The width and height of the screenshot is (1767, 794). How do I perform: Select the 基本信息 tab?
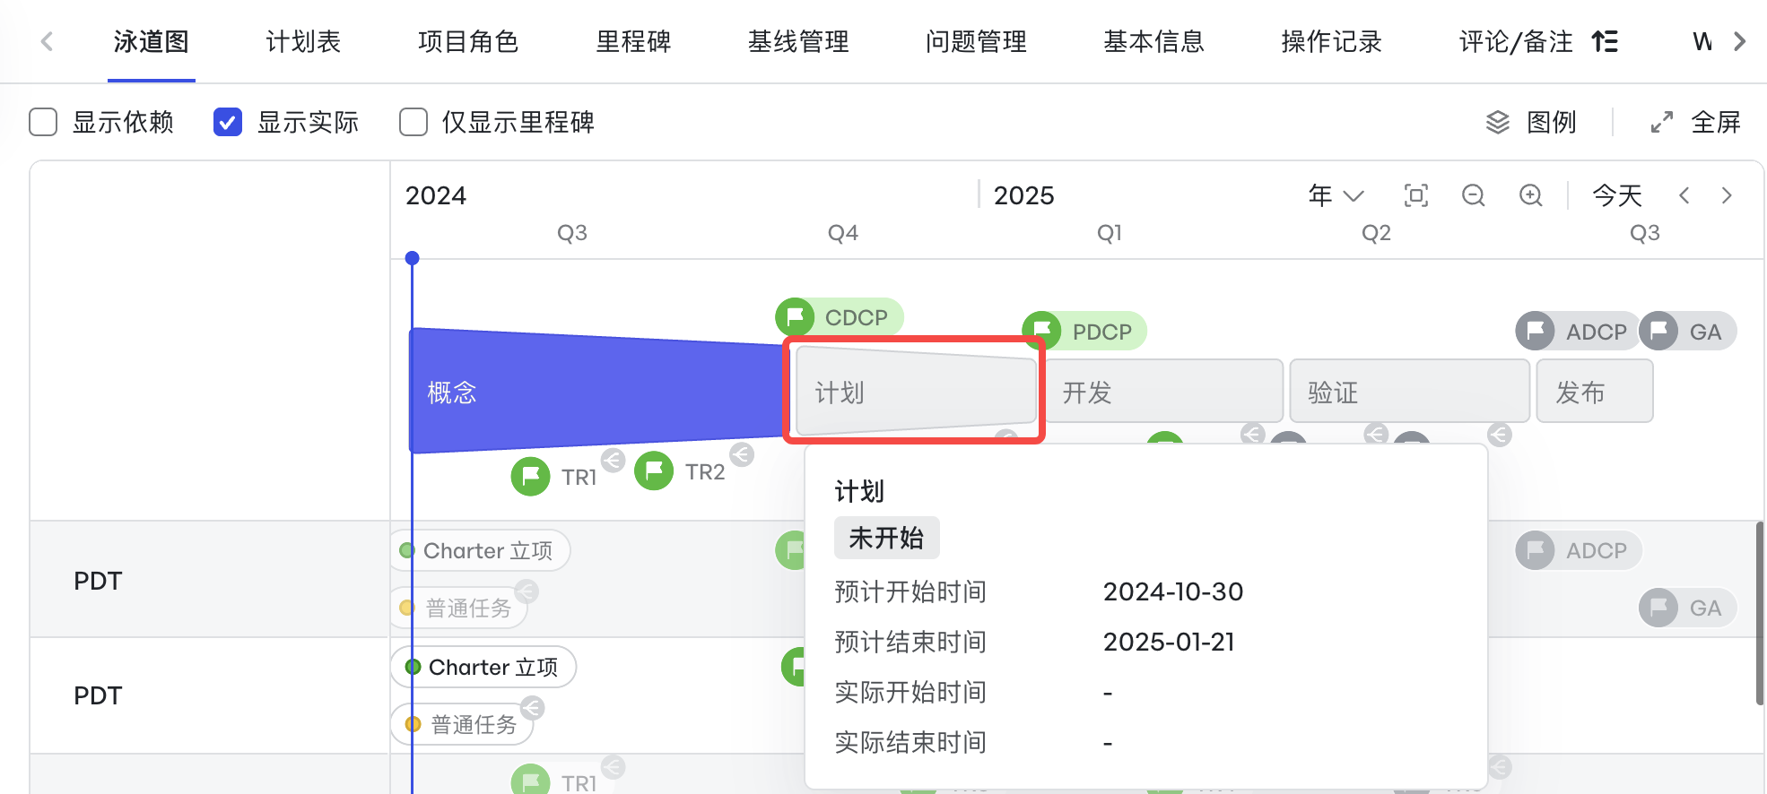[x=1153, y=41]
